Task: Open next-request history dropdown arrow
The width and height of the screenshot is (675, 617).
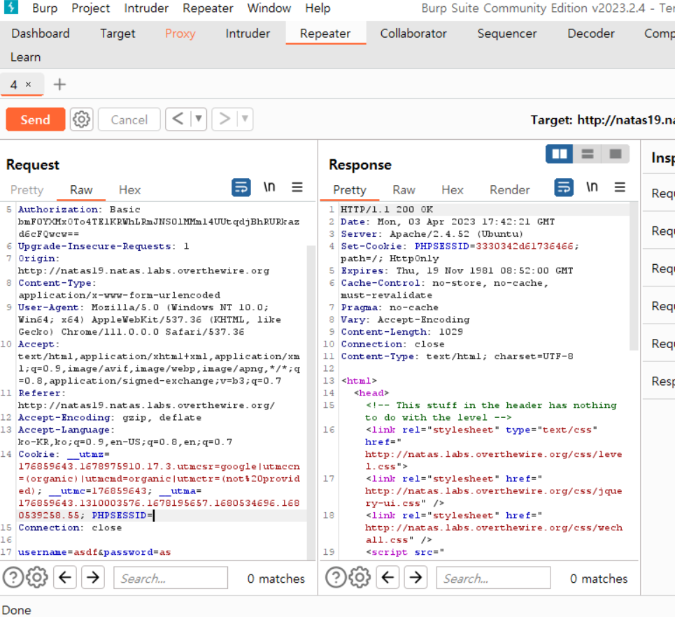Action: 245,119
